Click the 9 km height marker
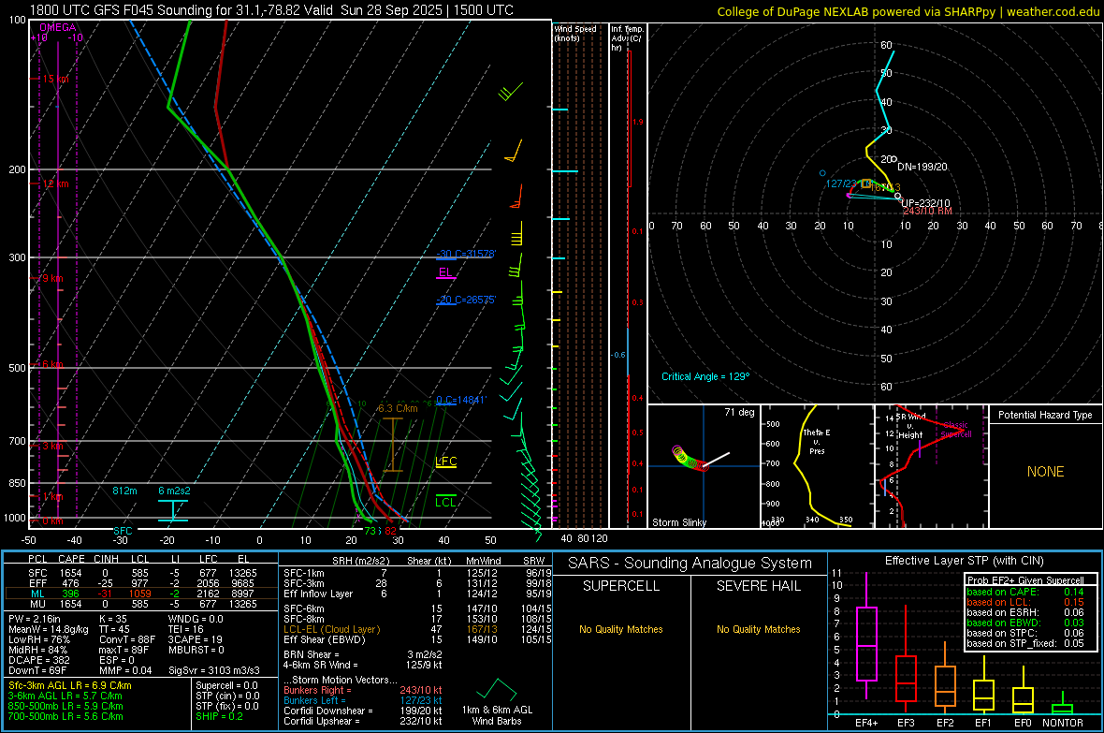1104x733 pixels. (x=52, y=278)
